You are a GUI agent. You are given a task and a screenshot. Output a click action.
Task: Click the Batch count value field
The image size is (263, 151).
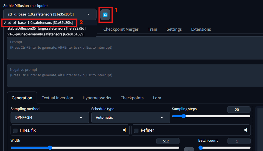239,141
